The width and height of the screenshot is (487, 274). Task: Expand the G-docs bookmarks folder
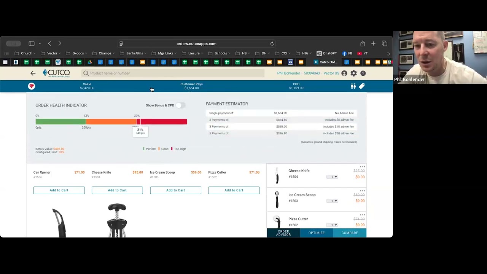pos(76,54)
